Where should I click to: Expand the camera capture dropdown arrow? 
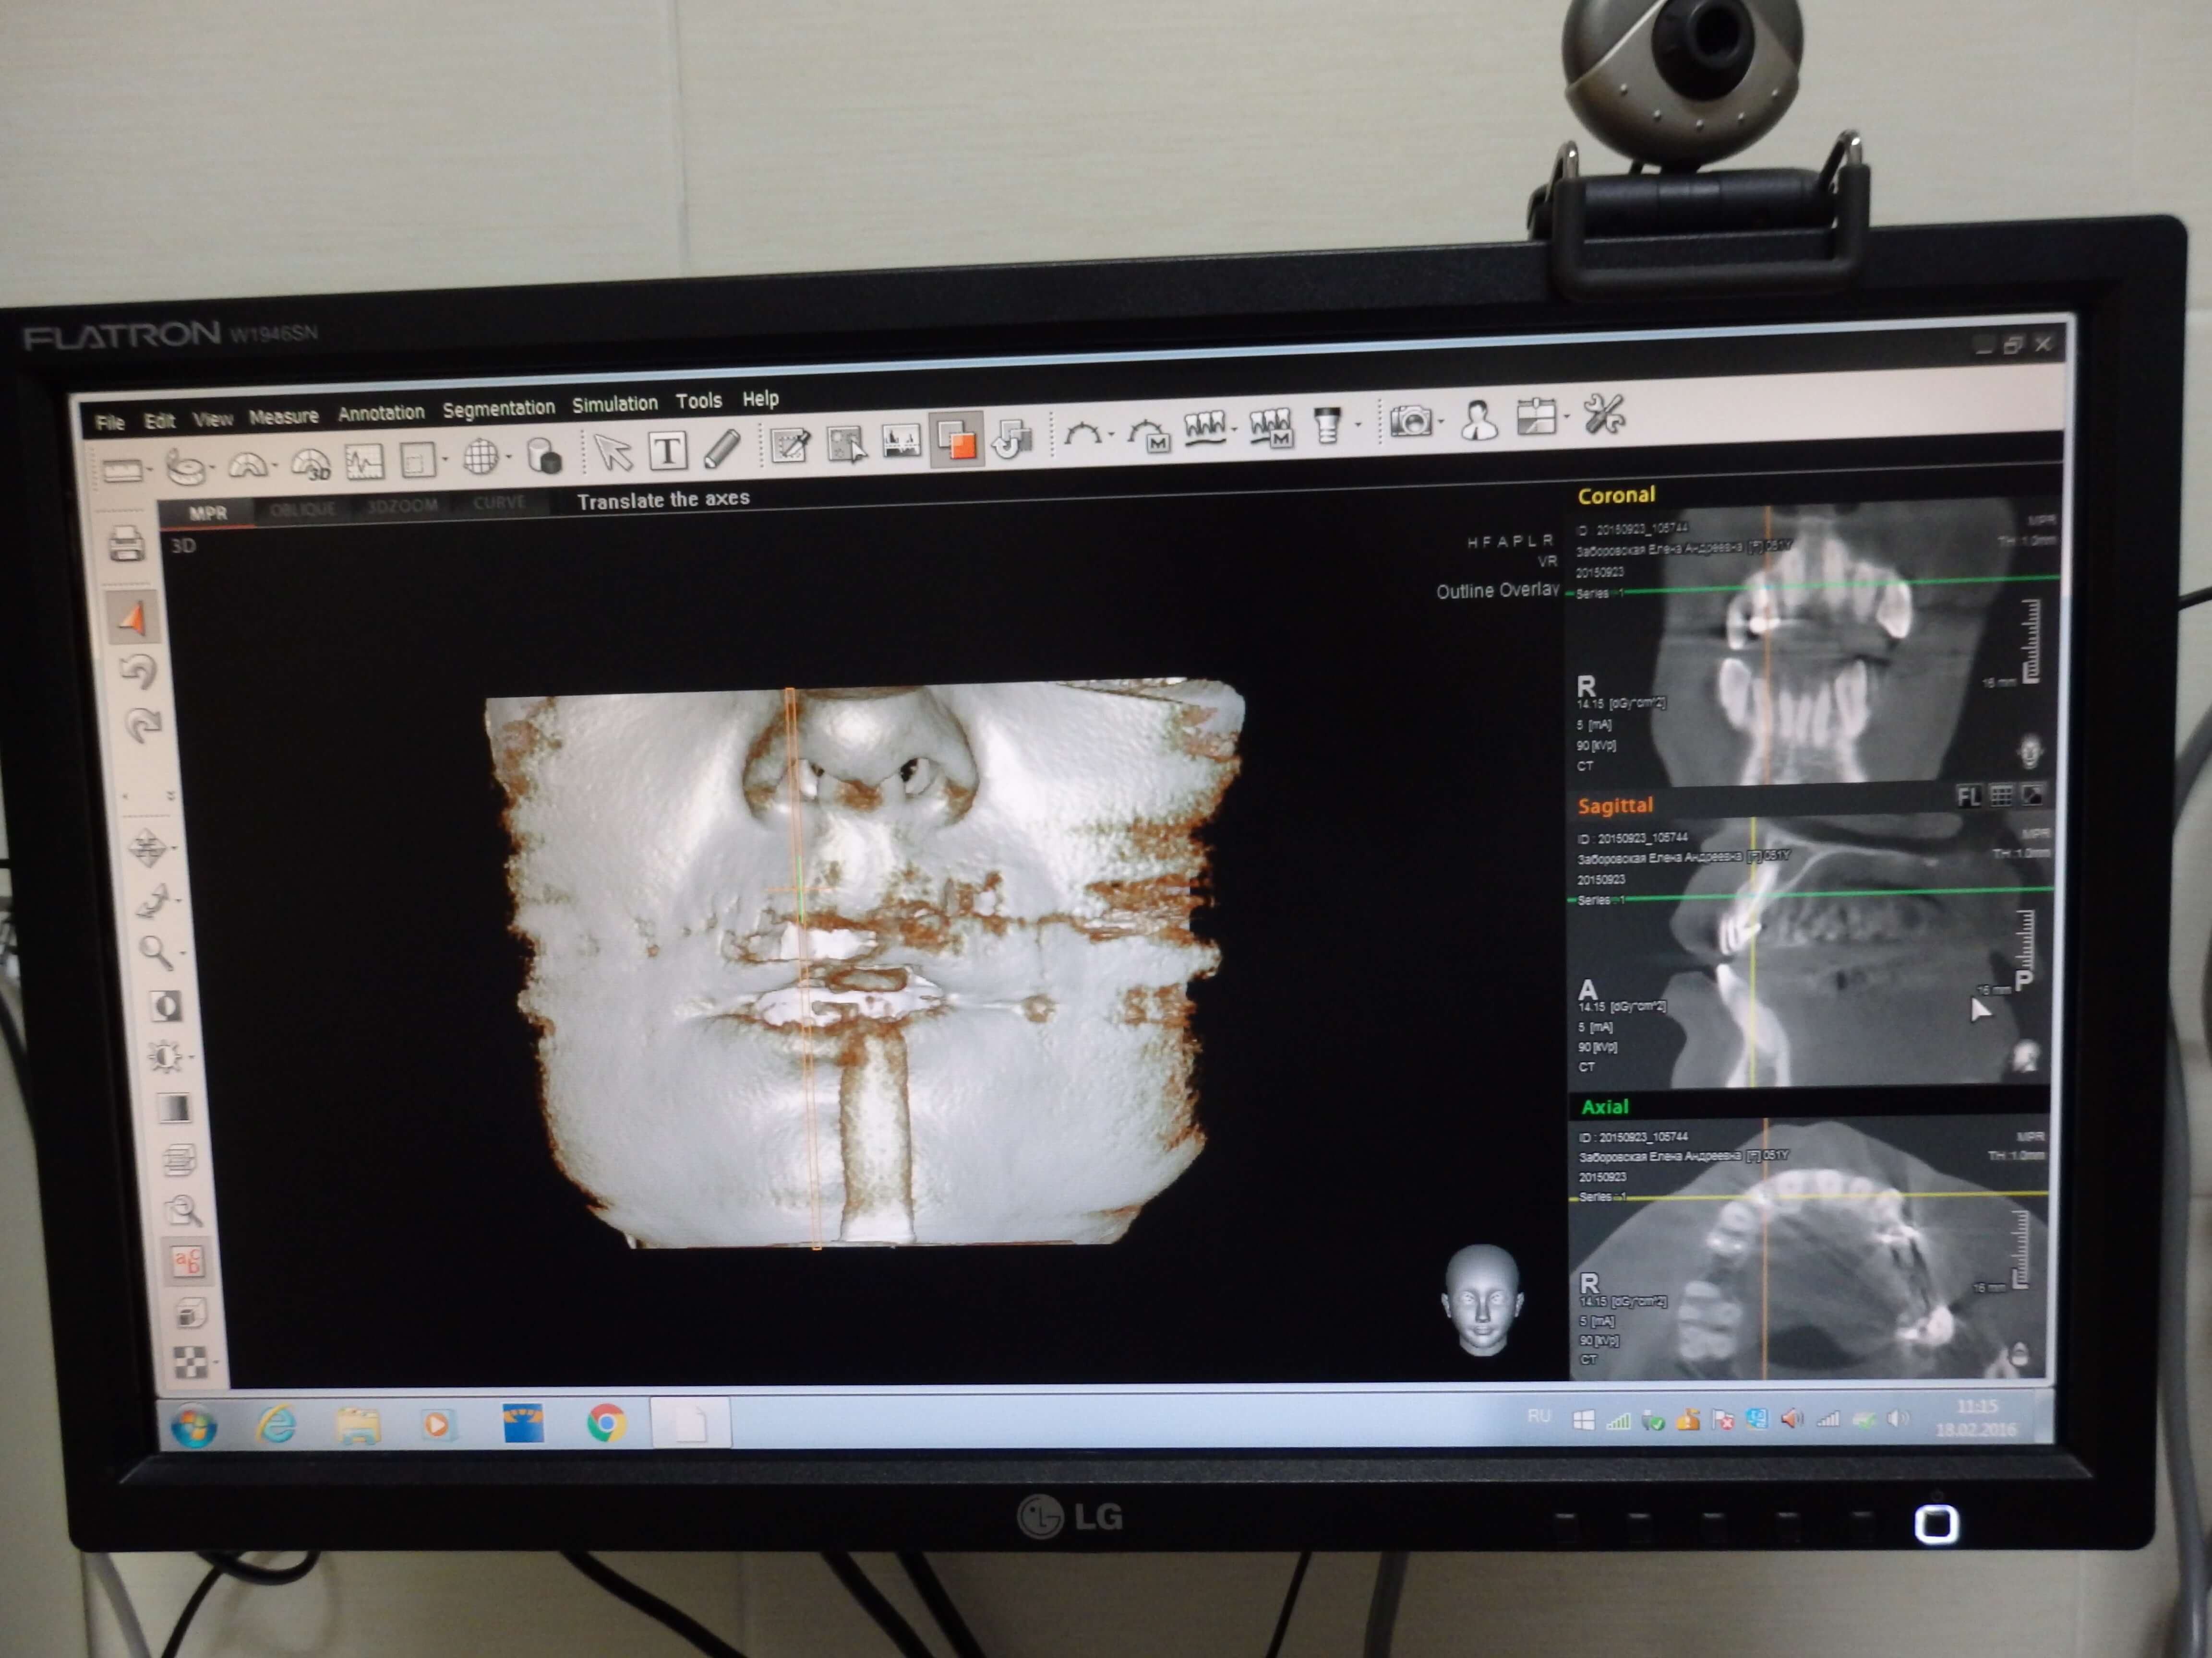coord(1440,422)
